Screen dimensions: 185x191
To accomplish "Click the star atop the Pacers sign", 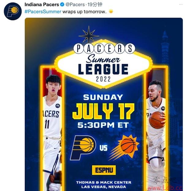I will coord(89,35).
